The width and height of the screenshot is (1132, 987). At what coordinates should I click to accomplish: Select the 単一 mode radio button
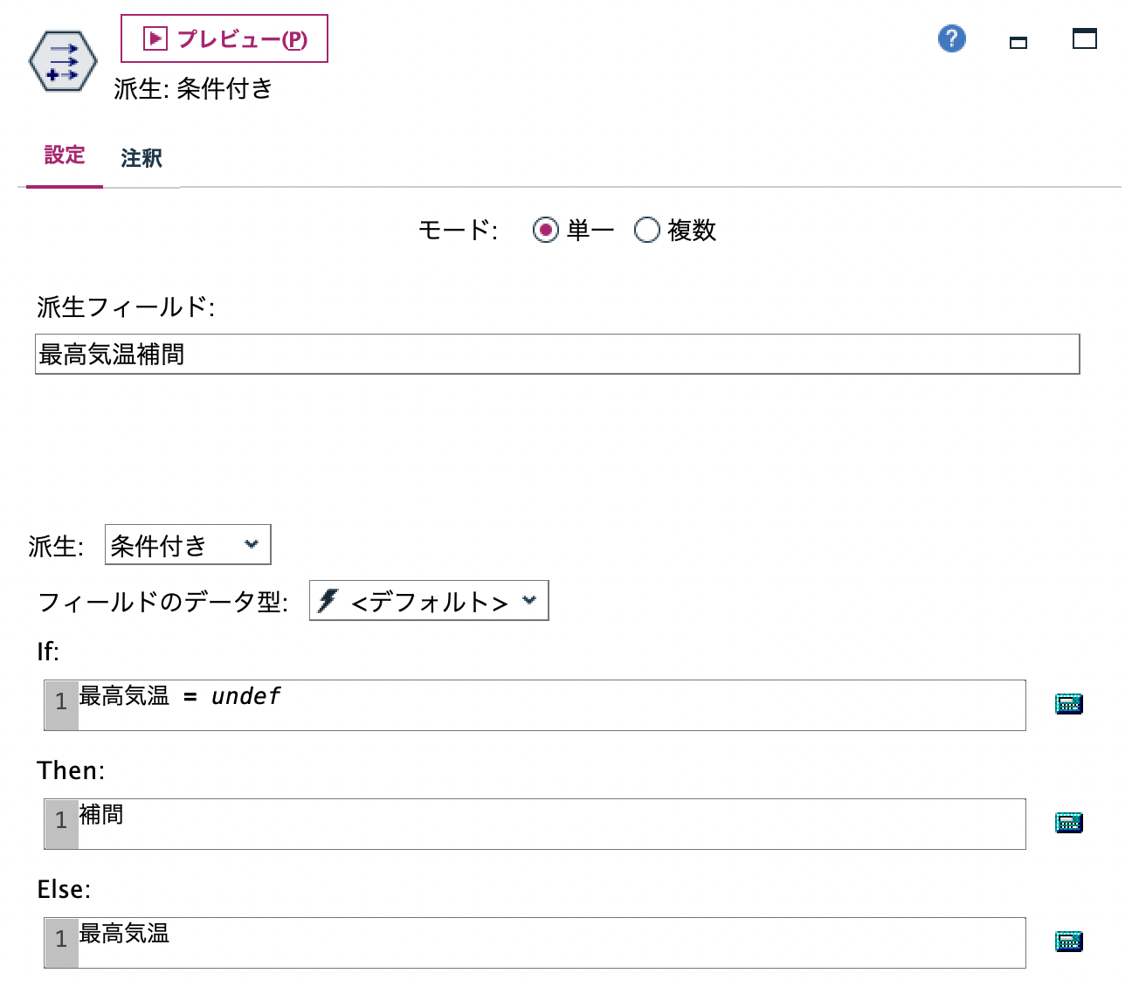546,230
